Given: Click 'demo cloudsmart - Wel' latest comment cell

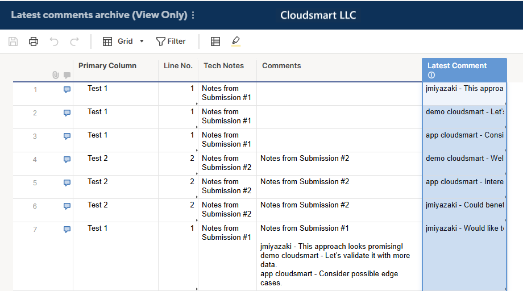Looking at the screenshot, I should coord(464,164).
